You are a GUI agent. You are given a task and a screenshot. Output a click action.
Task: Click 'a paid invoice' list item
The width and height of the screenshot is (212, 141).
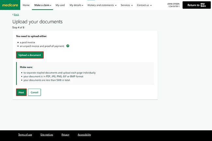pos(27,42)
